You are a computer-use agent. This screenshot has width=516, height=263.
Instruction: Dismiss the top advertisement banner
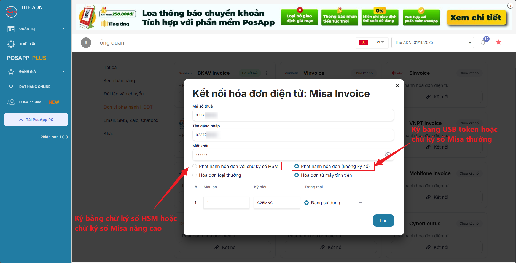(510, 6)
